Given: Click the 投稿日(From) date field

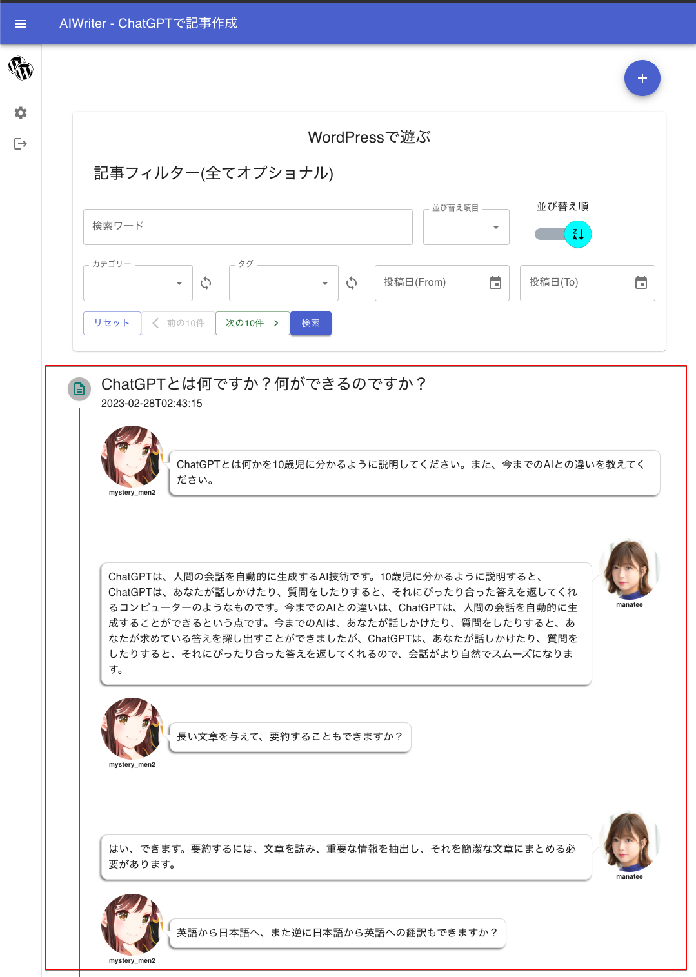Looking at the screenshot, I should 442,283.
